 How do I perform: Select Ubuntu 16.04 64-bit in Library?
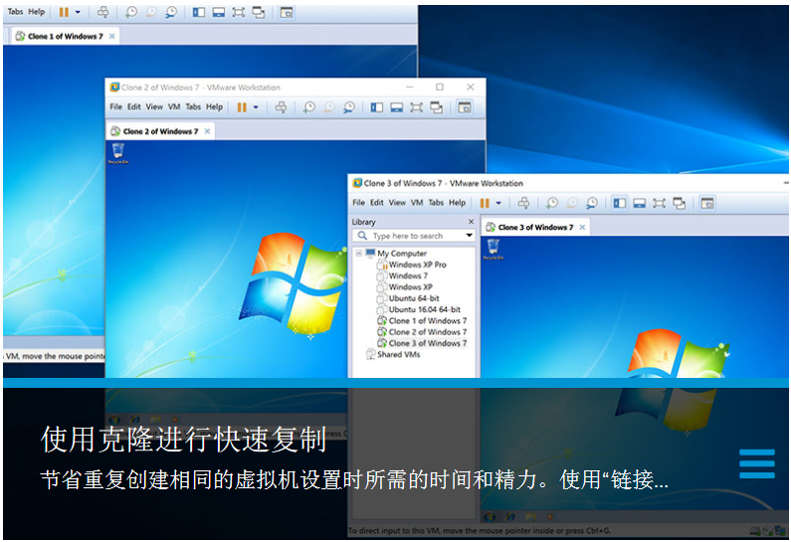[419, 309]
